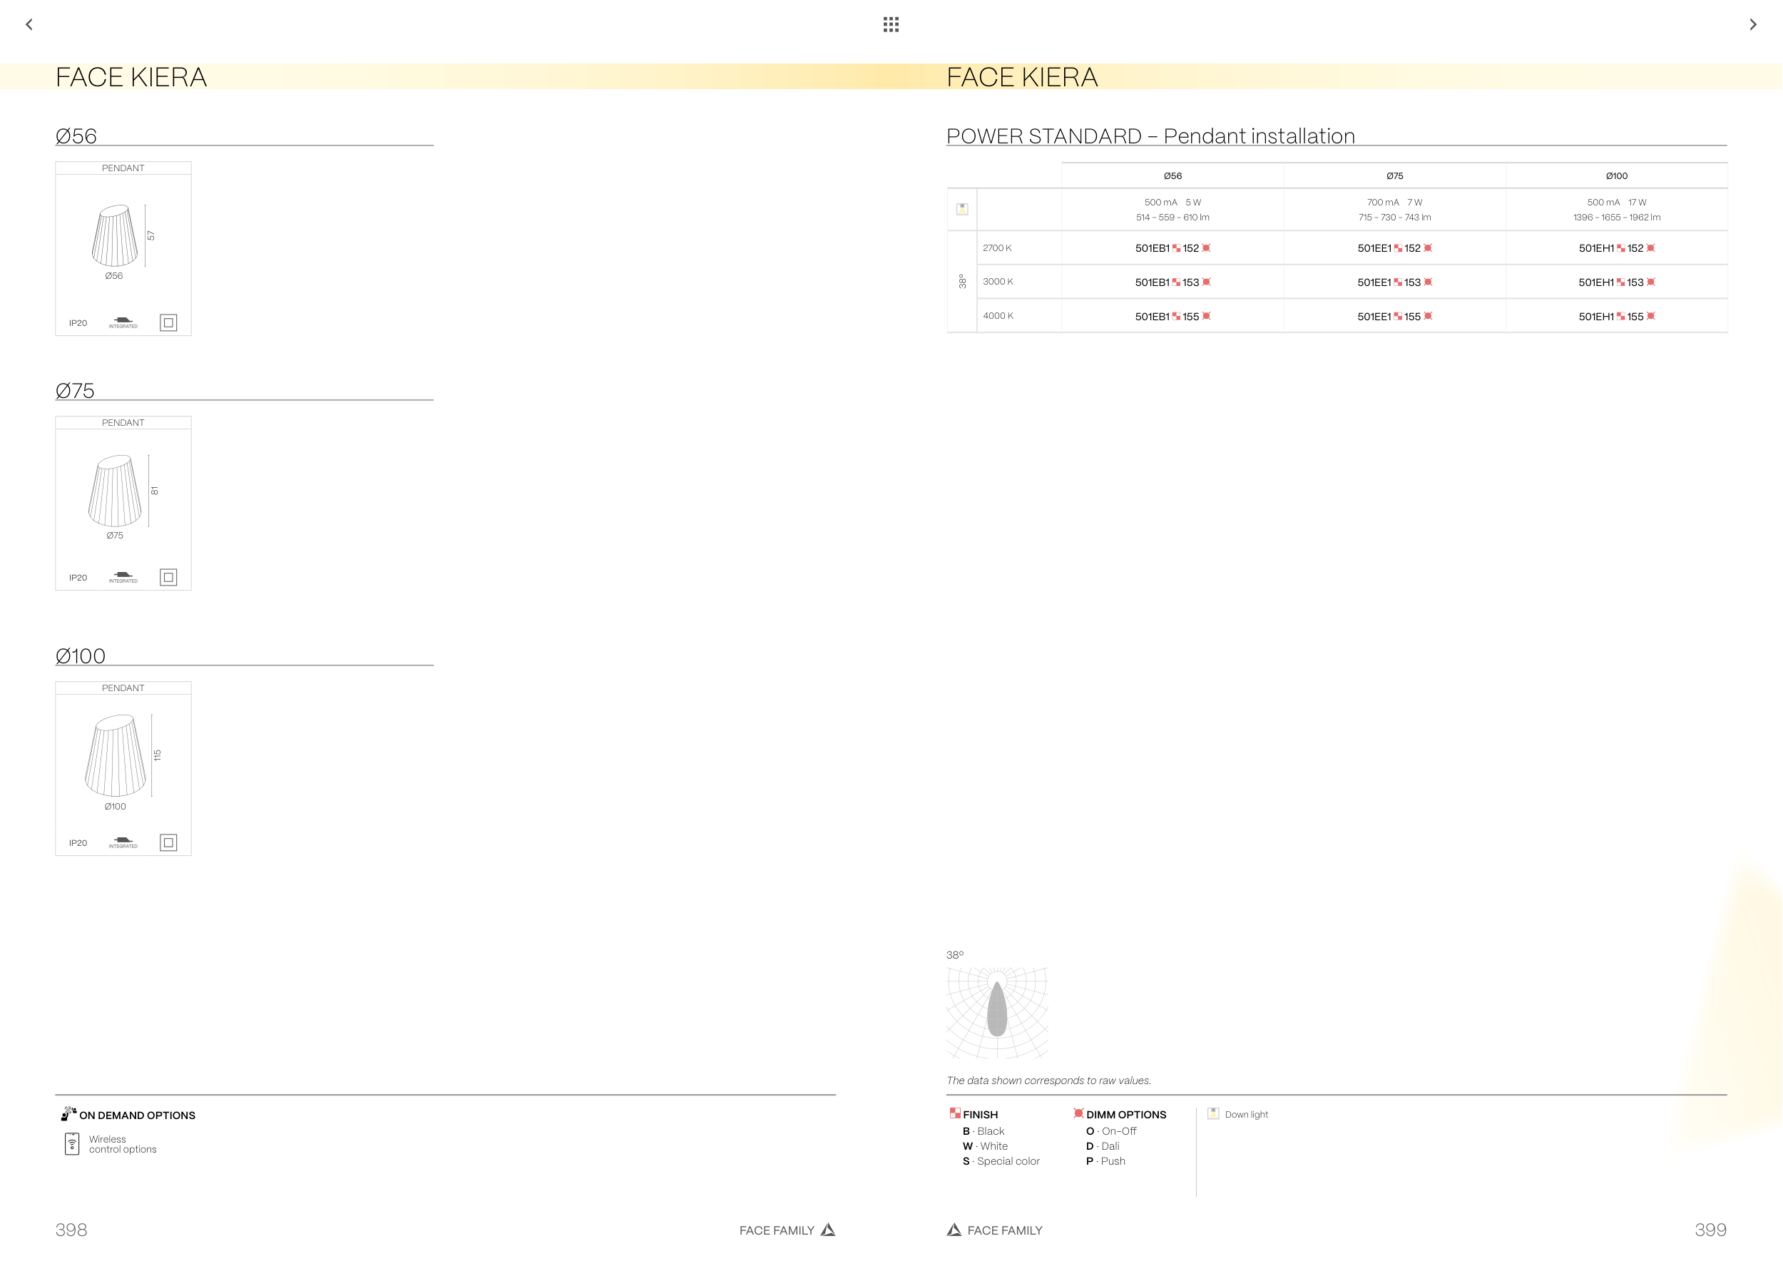This screenshot has width=1783, height=1261.
Task: Click the class II square symbol under Ø56
Action: click(x=168, y=322)
